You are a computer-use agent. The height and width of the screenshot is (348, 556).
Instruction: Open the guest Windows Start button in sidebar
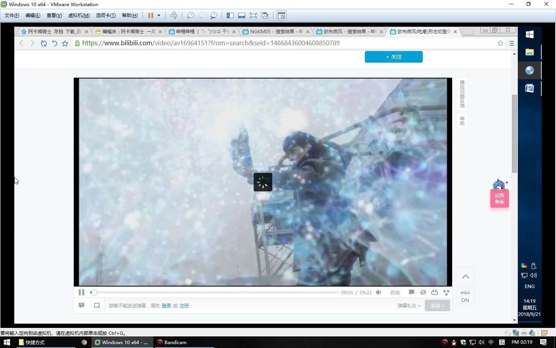pyautogui.click(x=530, y=34)
